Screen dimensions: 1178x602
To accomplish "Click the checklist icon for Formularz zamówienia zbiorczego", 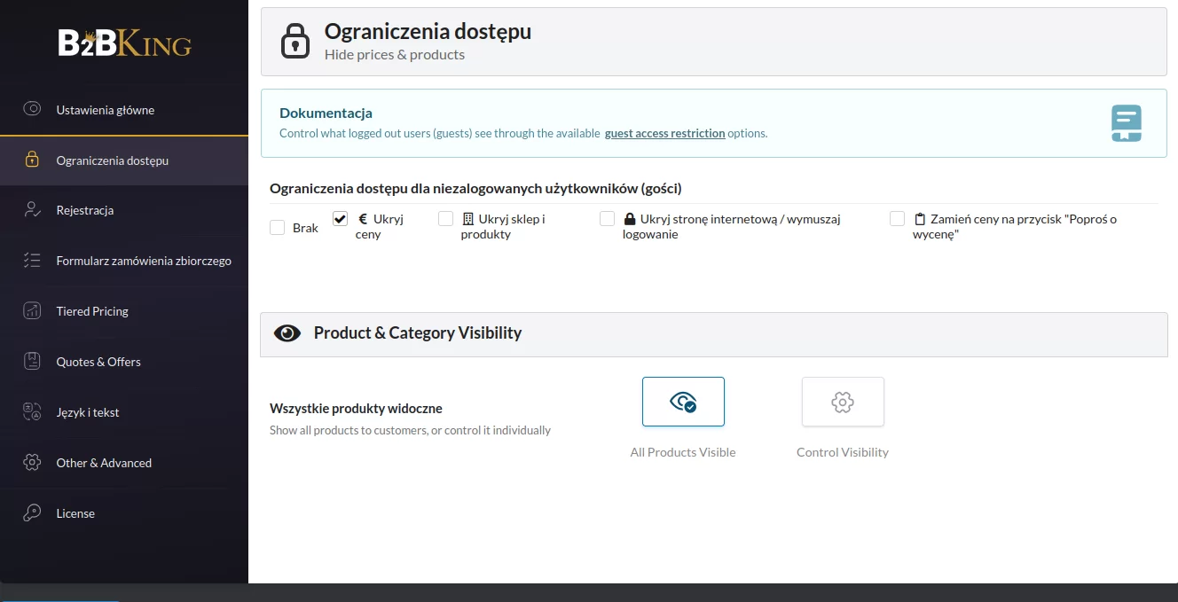I will pos(32,261).
